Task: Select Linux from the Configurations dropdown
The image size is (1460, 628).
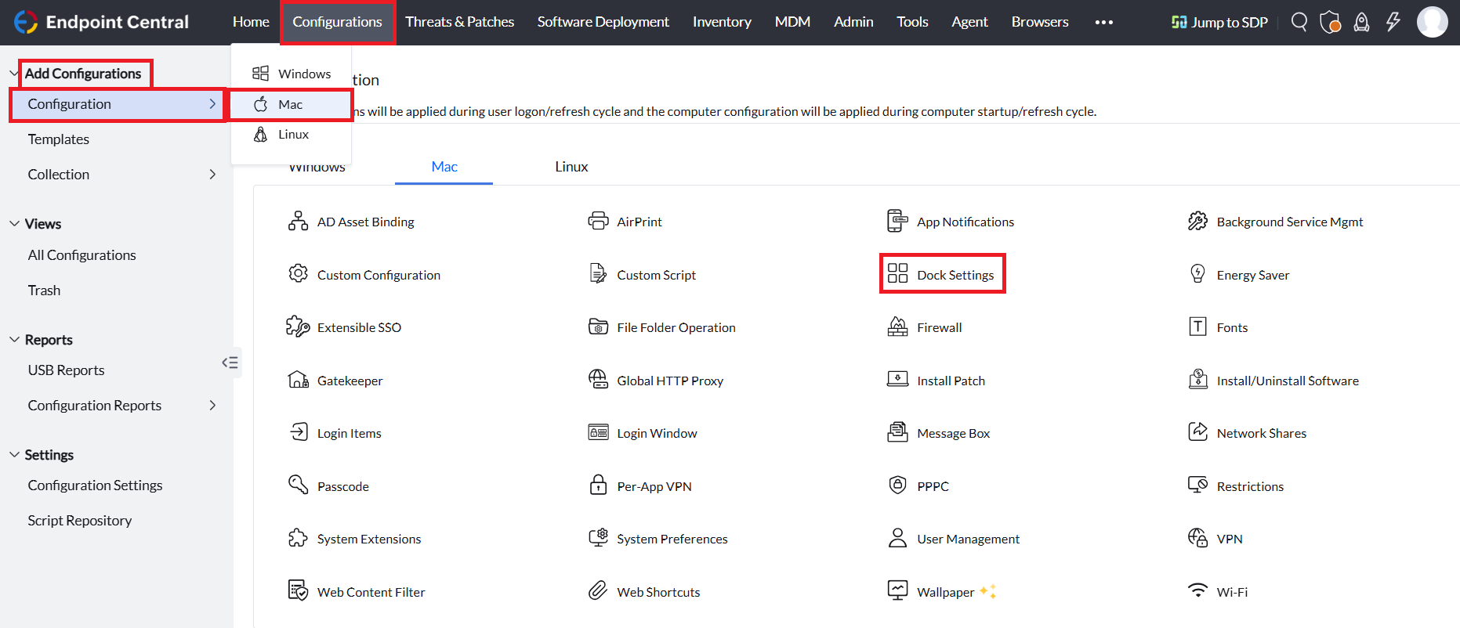Action: pos(293,135)
